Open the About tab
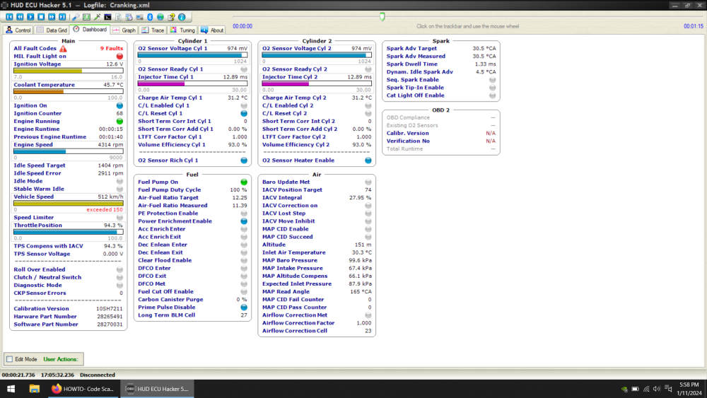The width and height of the screenshot is (707, 398). click(x=212, y=30)
